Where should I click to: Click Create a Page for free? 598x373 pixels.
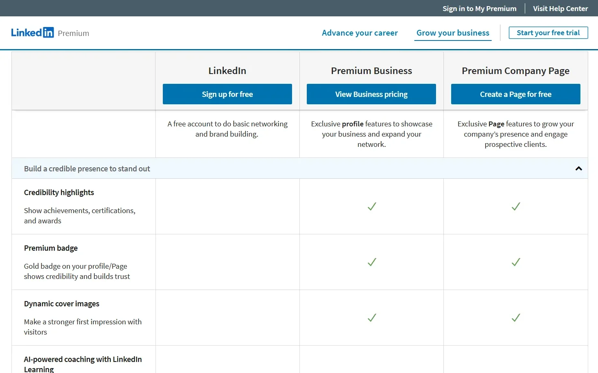pos(515,94)
